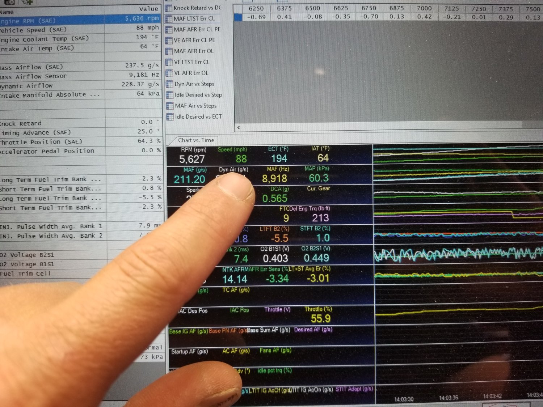Click the NTK AFR gauge 14.14
The width and height of the screenshot is (543, 407).
[235, 275]
